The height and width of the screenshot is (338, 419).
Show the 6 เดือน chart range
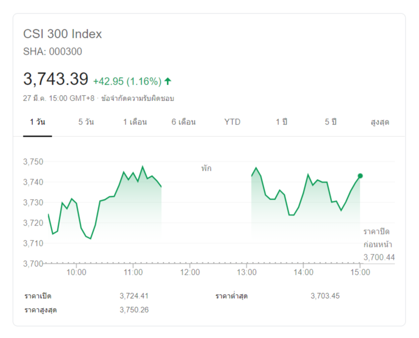click(x=184, y=122)
